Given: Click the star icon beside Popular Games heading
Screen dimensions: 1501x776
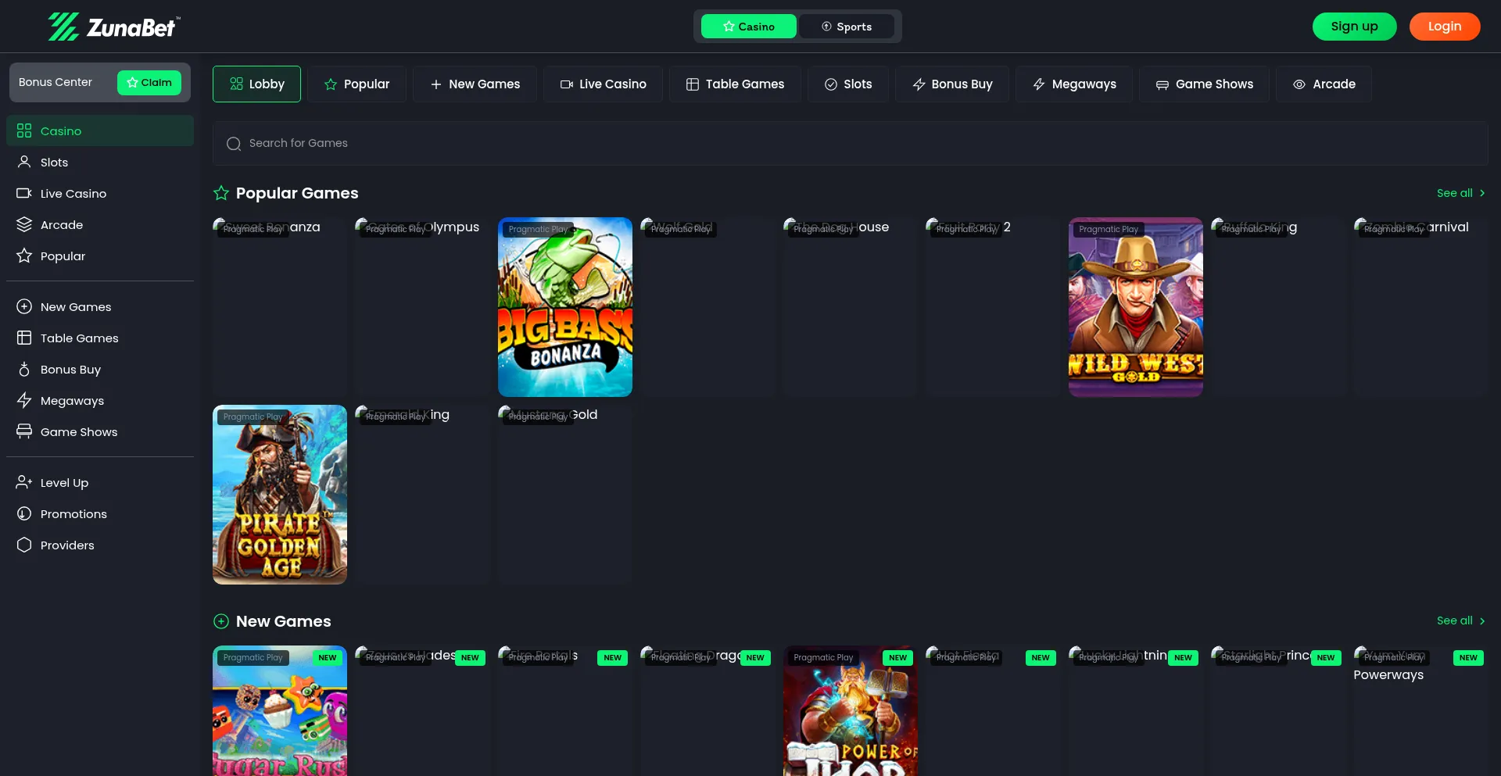Looking at the screenshot, I should pyautogui.click(x=221, y=193).
